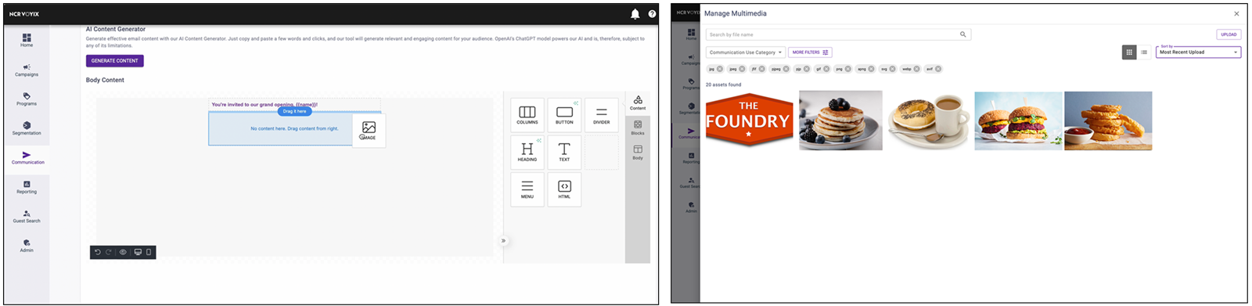Click the empty 'No content here' row
The width and height of the screenshot is (1252, 306).
(x=294, y=128)
